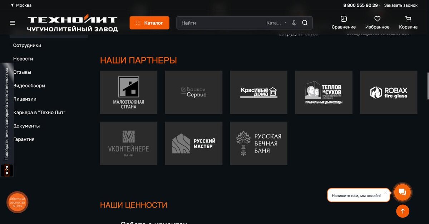
Task: Click the callback 'Обратный звонок' round button
Action: [18, 203]
